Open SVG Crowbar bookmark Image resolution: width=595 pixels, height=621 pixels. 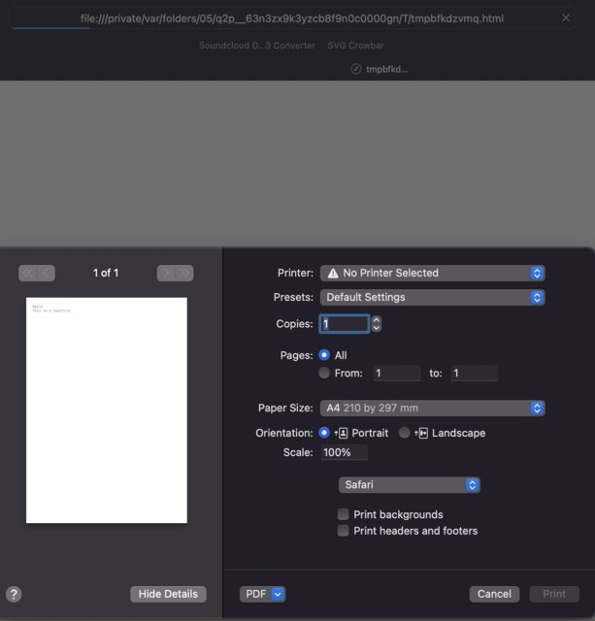[355, 46]
